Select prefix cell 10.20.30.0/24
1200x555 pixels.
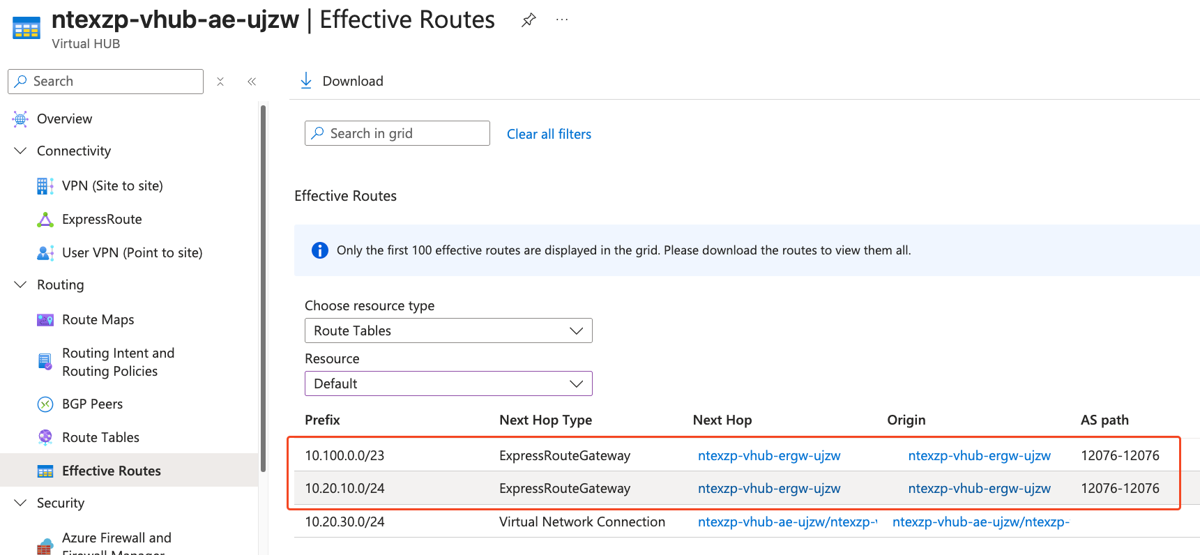[344, 522]
